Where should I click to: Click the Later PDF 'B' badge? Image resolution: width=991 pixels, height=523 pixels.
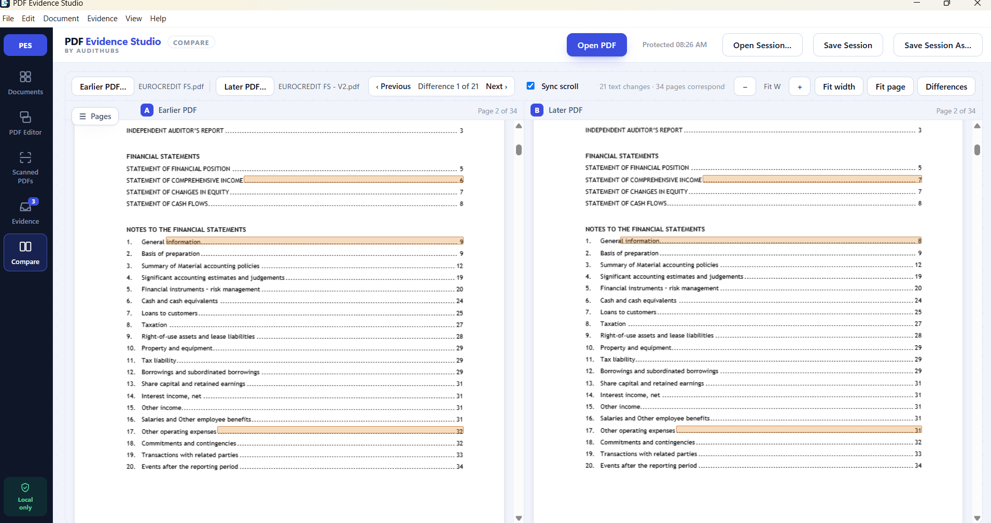(537, 110)
